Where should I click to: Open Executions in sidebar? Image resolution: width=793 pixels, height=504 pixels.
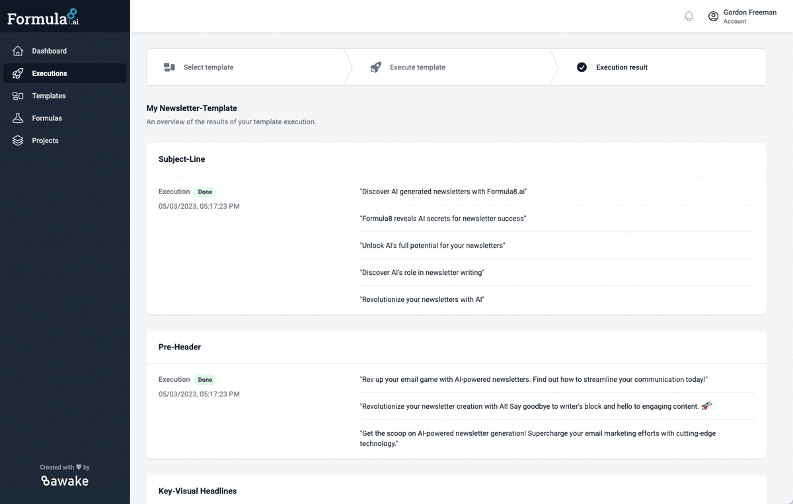[x=65, y=73]
